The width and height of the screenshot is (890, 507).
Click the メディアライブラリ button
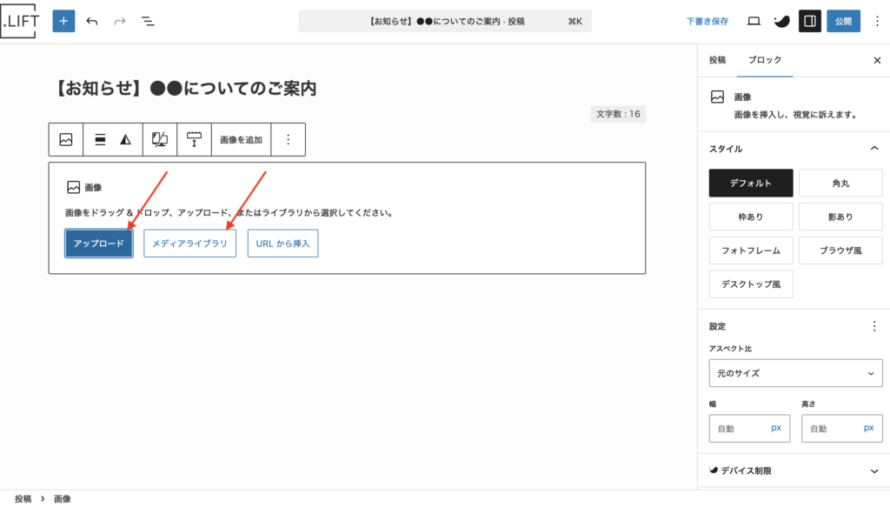point(189,243)
